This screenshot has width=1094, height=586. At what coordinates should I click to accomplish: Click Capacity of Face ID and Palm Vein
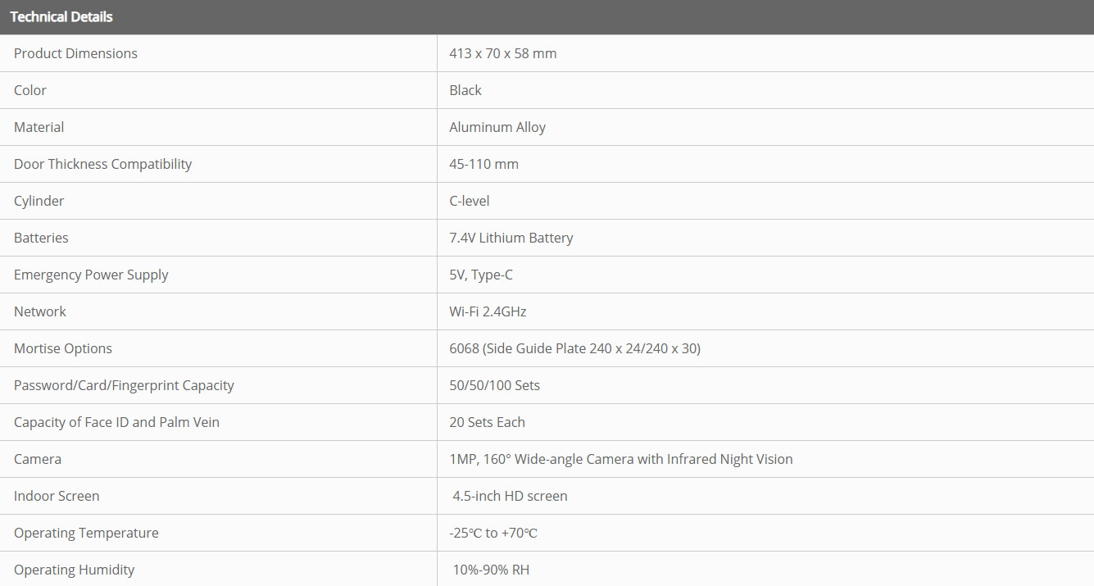pos(116,422)
